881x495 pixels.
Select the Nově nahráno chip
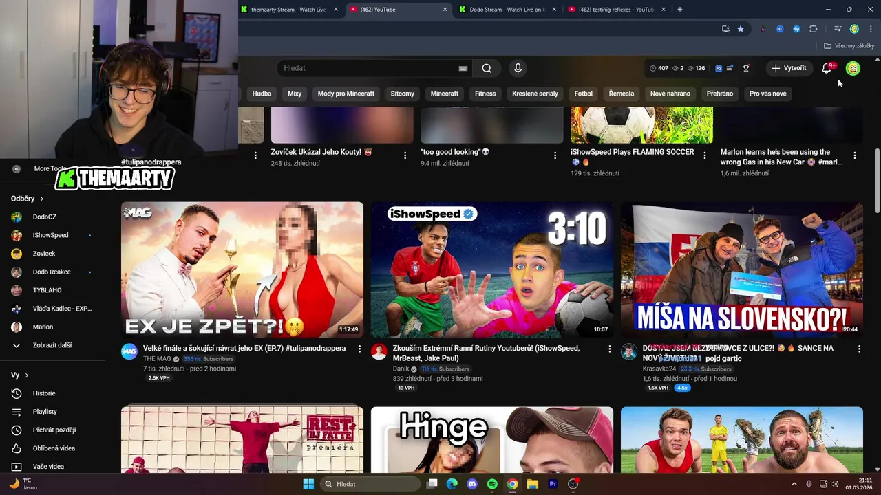[670, 93]
